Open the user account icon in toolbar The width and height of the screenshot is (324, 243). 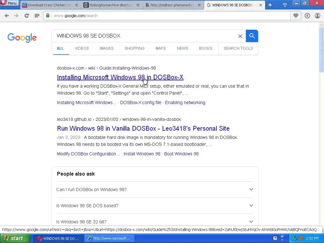click(317, 16)
